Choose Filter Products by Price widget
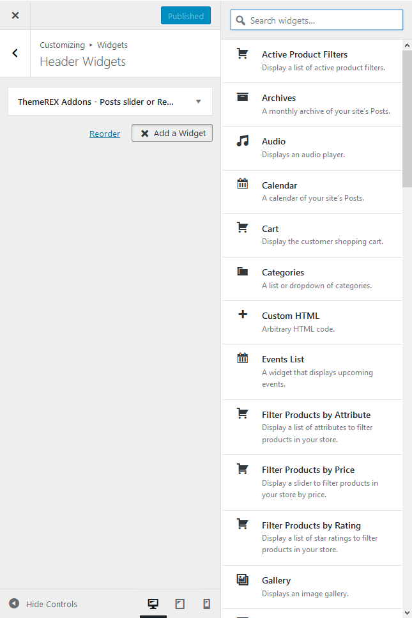 [312, 483]
